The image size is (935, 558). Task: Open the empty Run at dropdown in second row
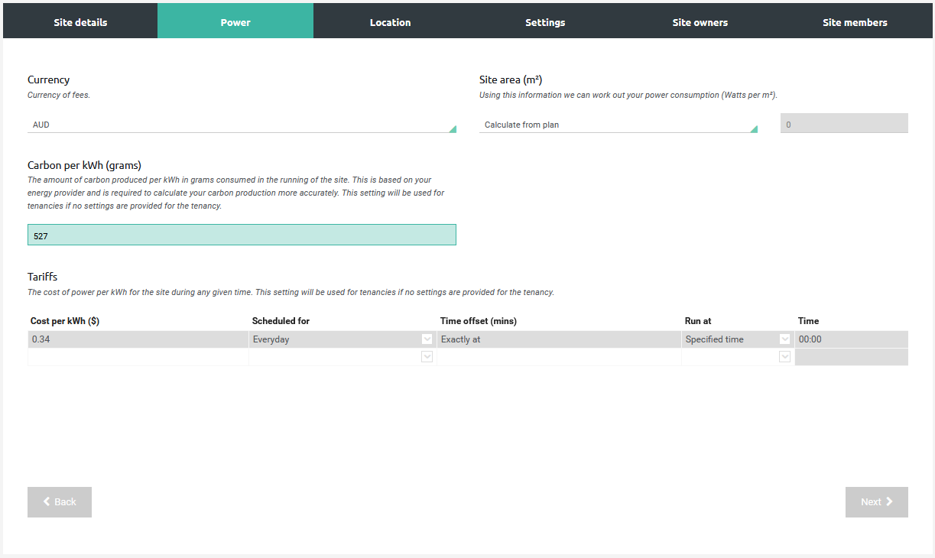[x=784, y=356]
